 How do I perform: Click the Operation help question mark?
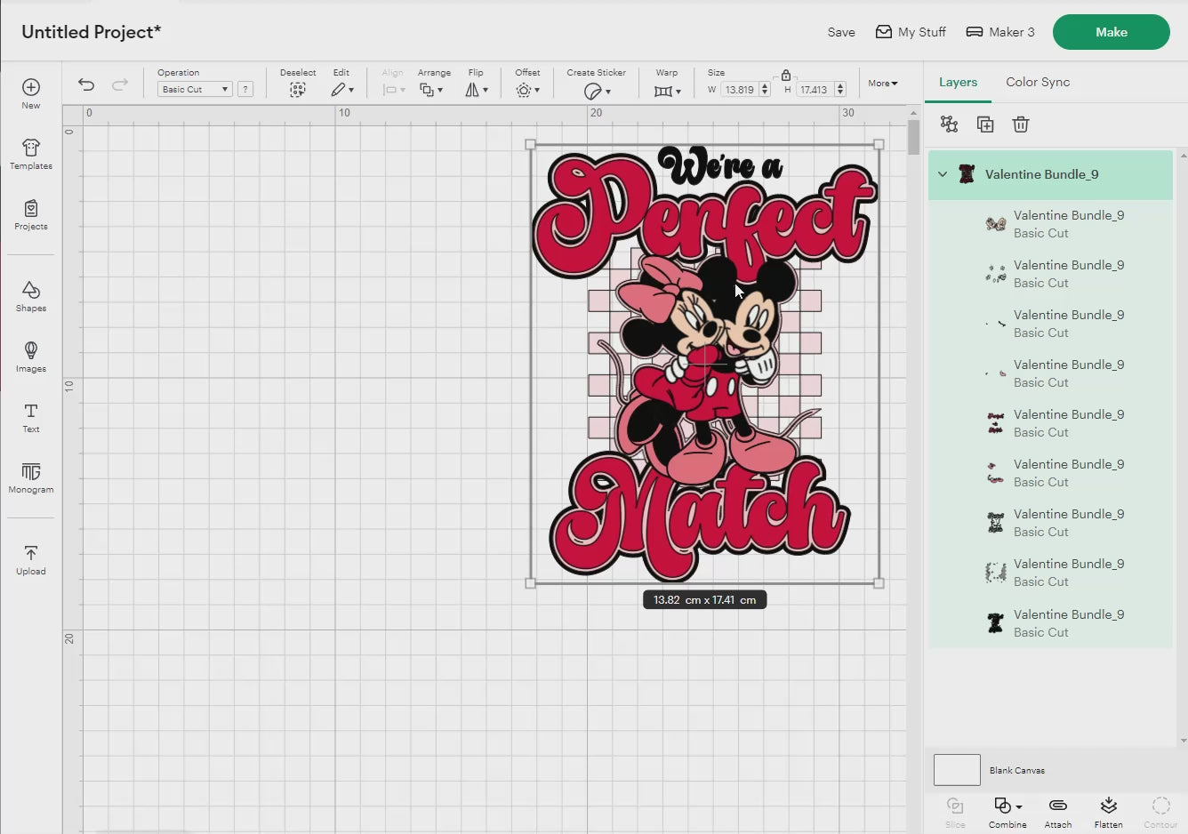[245, 89]
